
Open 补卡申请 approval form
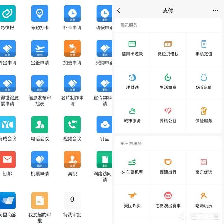pyautogui.click(x=72, y=13)
